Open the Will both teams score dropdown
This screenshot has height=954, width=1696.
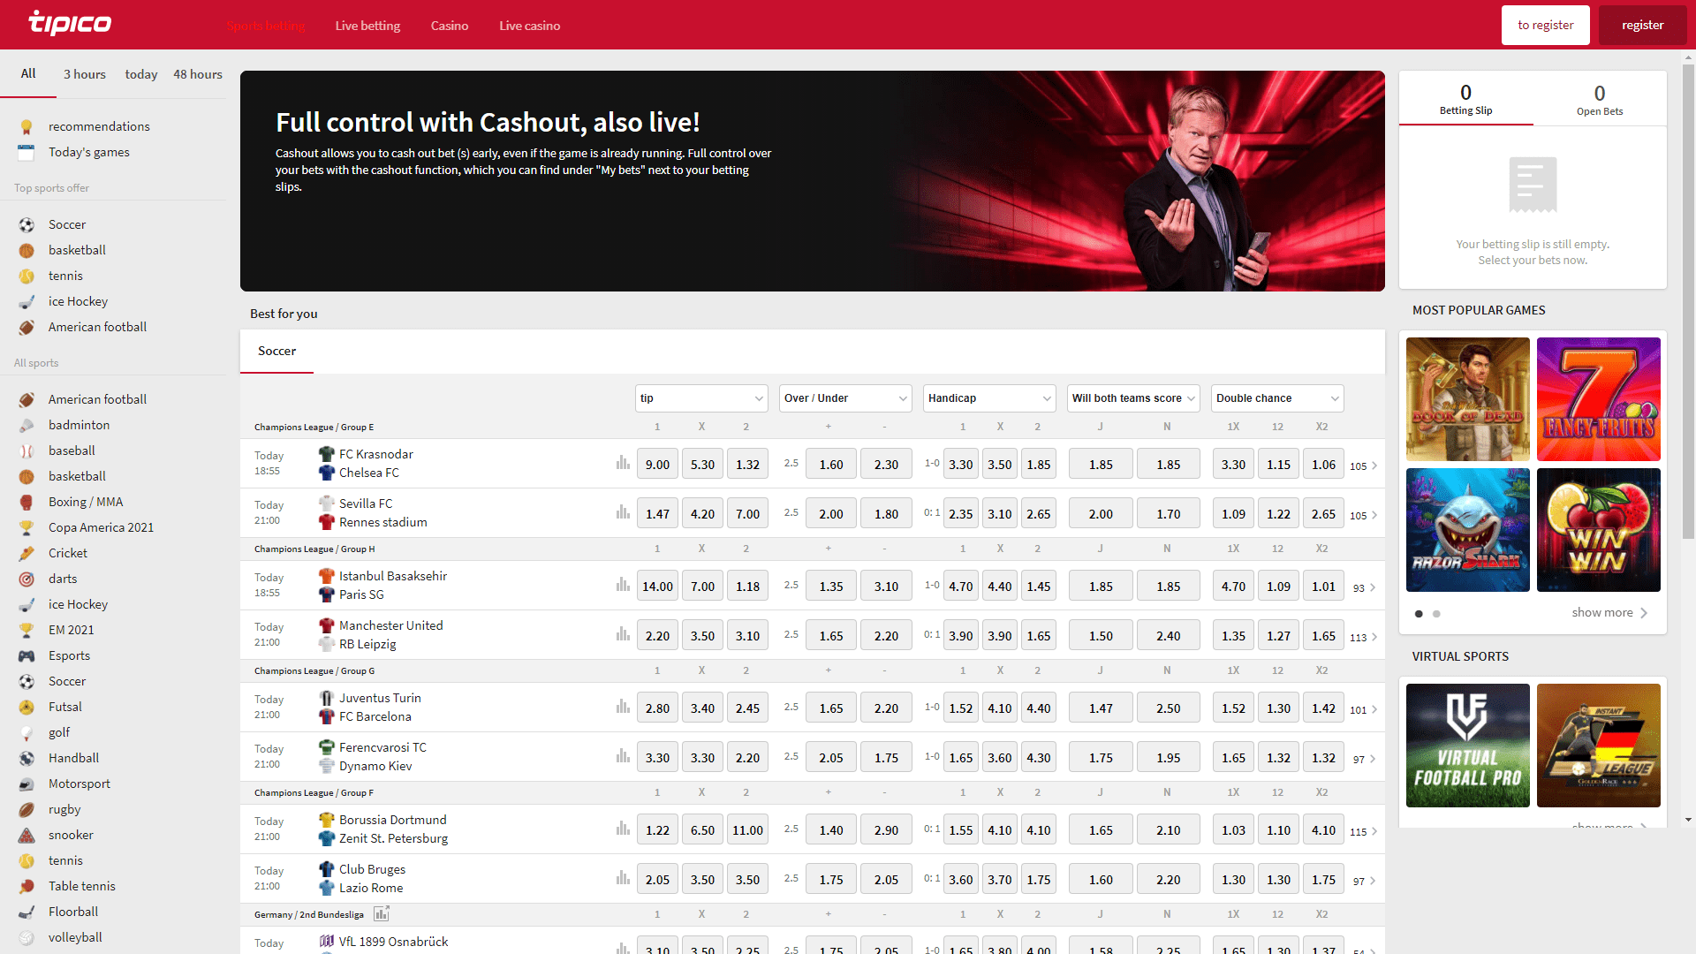1133,398
